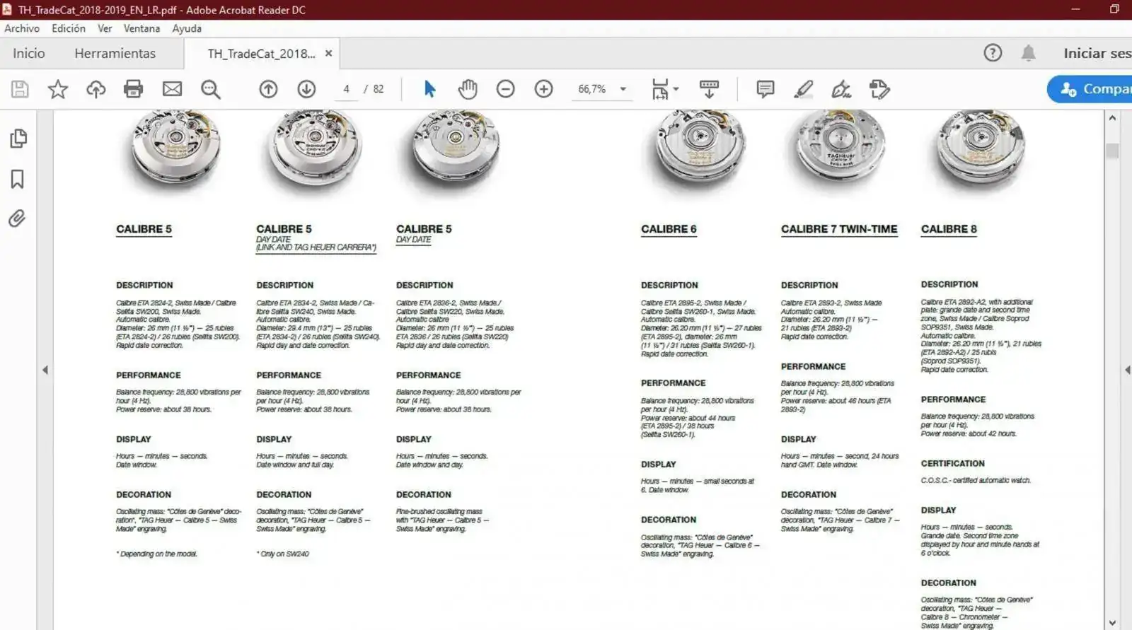Expand the fit page options dropdown
The height and width of the screenshot is (630, 1132).
tap(676, 89)
